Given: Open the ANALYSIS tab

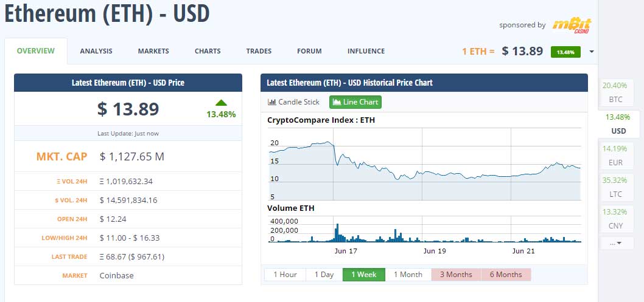Looking at the screenshot, I should click(96, 51).
